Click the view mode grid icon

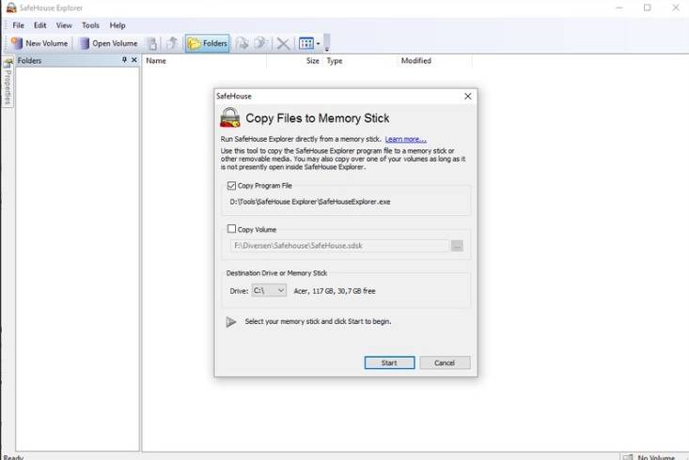(x=306, y=43)
